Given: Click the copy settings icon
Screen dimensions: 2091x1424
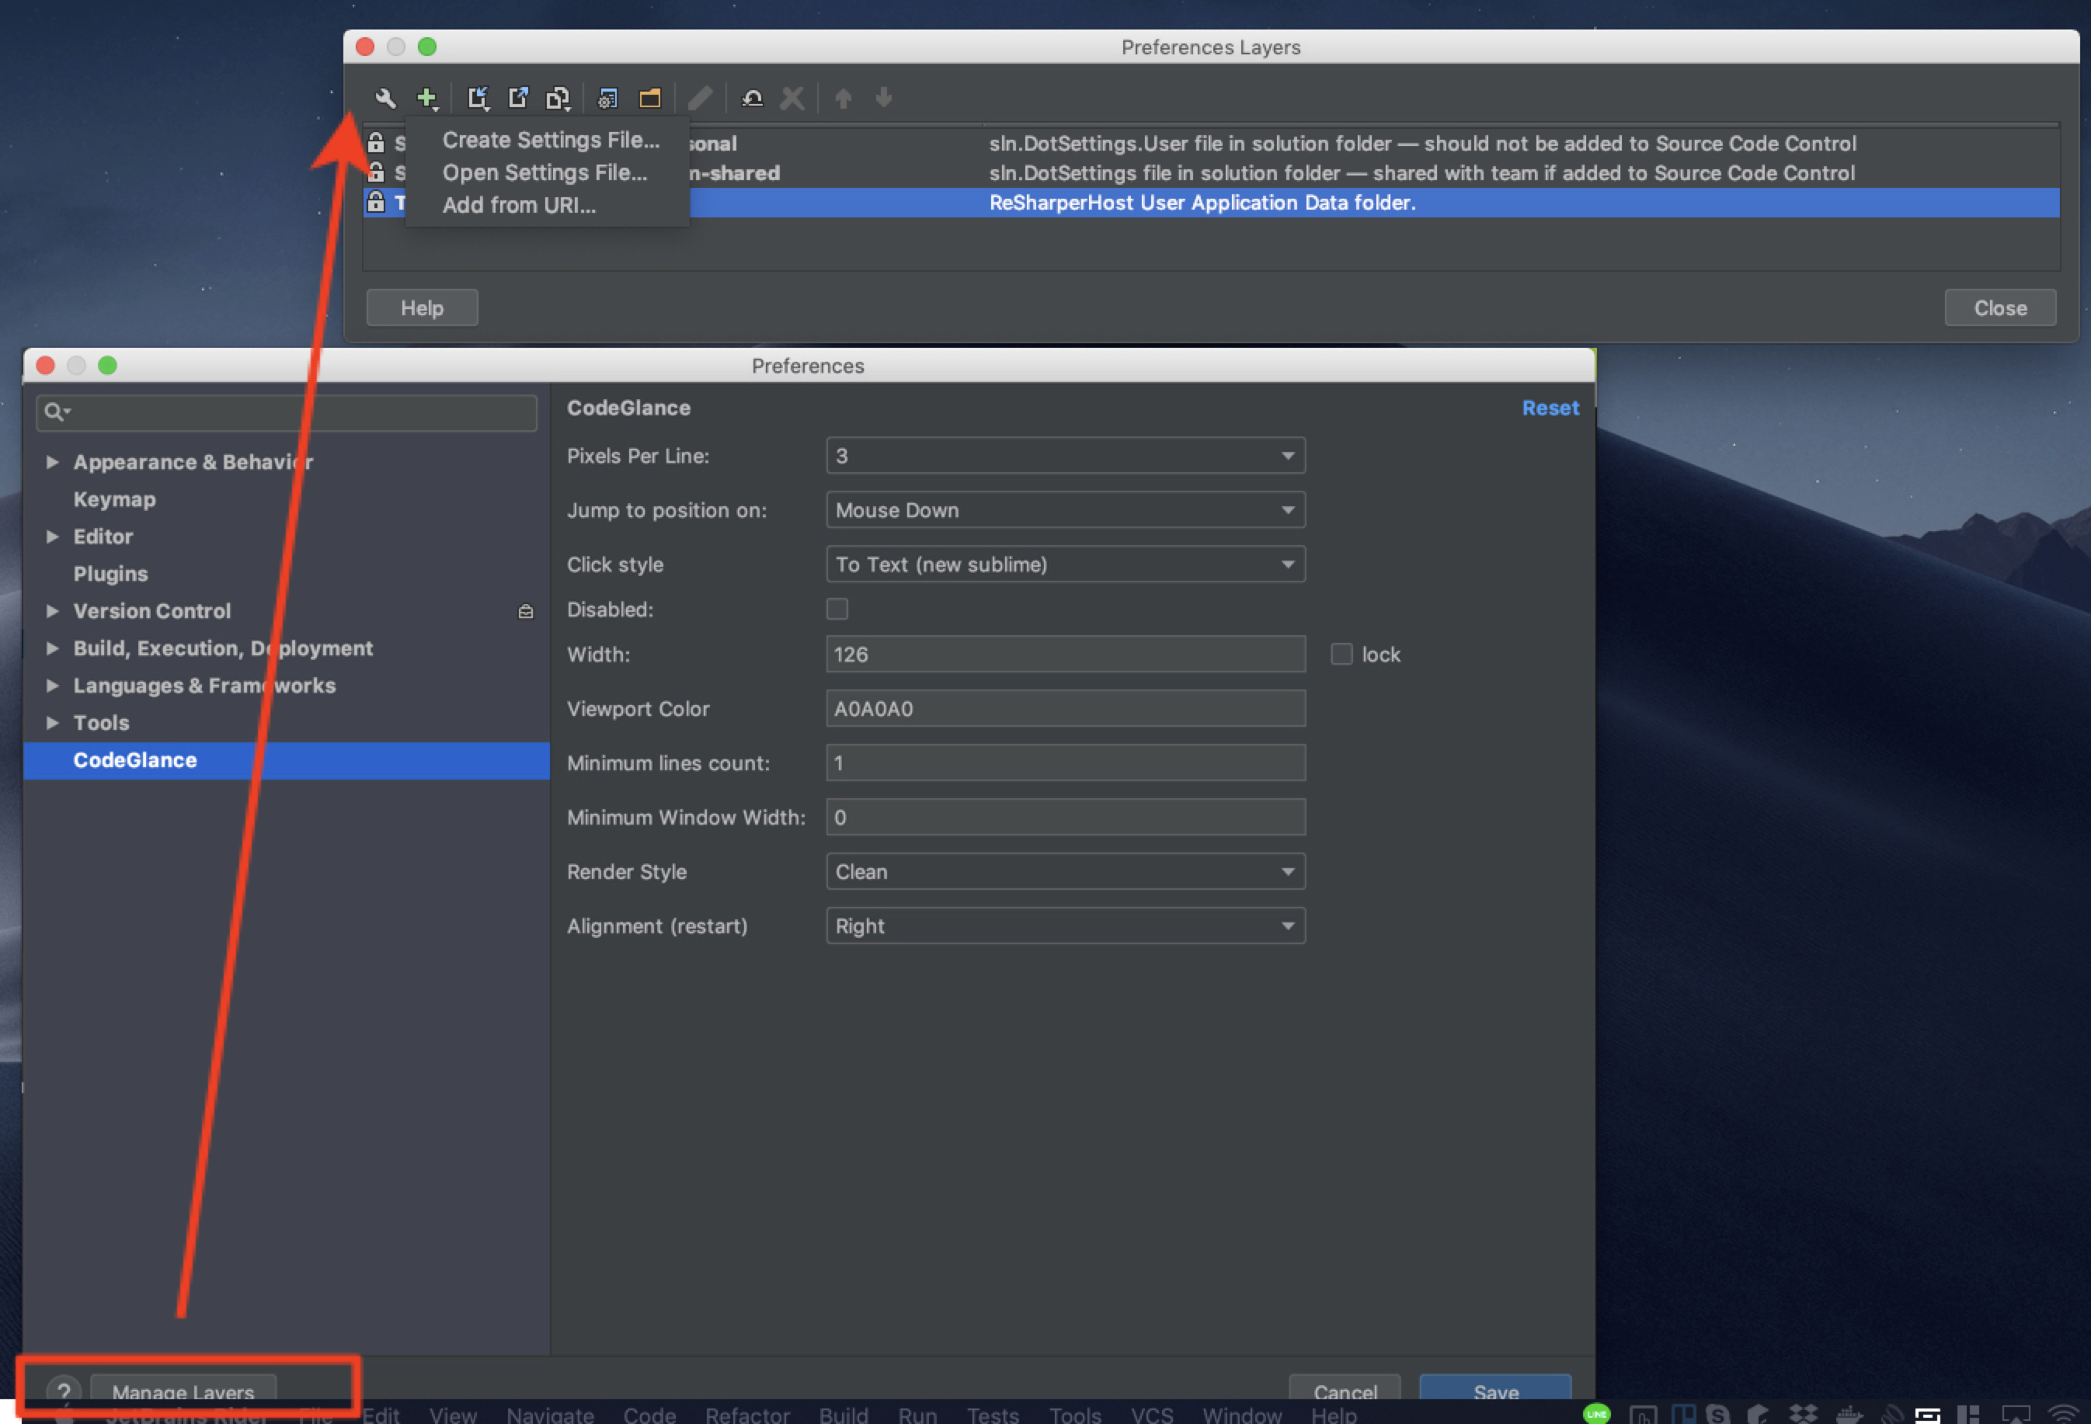Looking at the screenshot, I should 558,97.
